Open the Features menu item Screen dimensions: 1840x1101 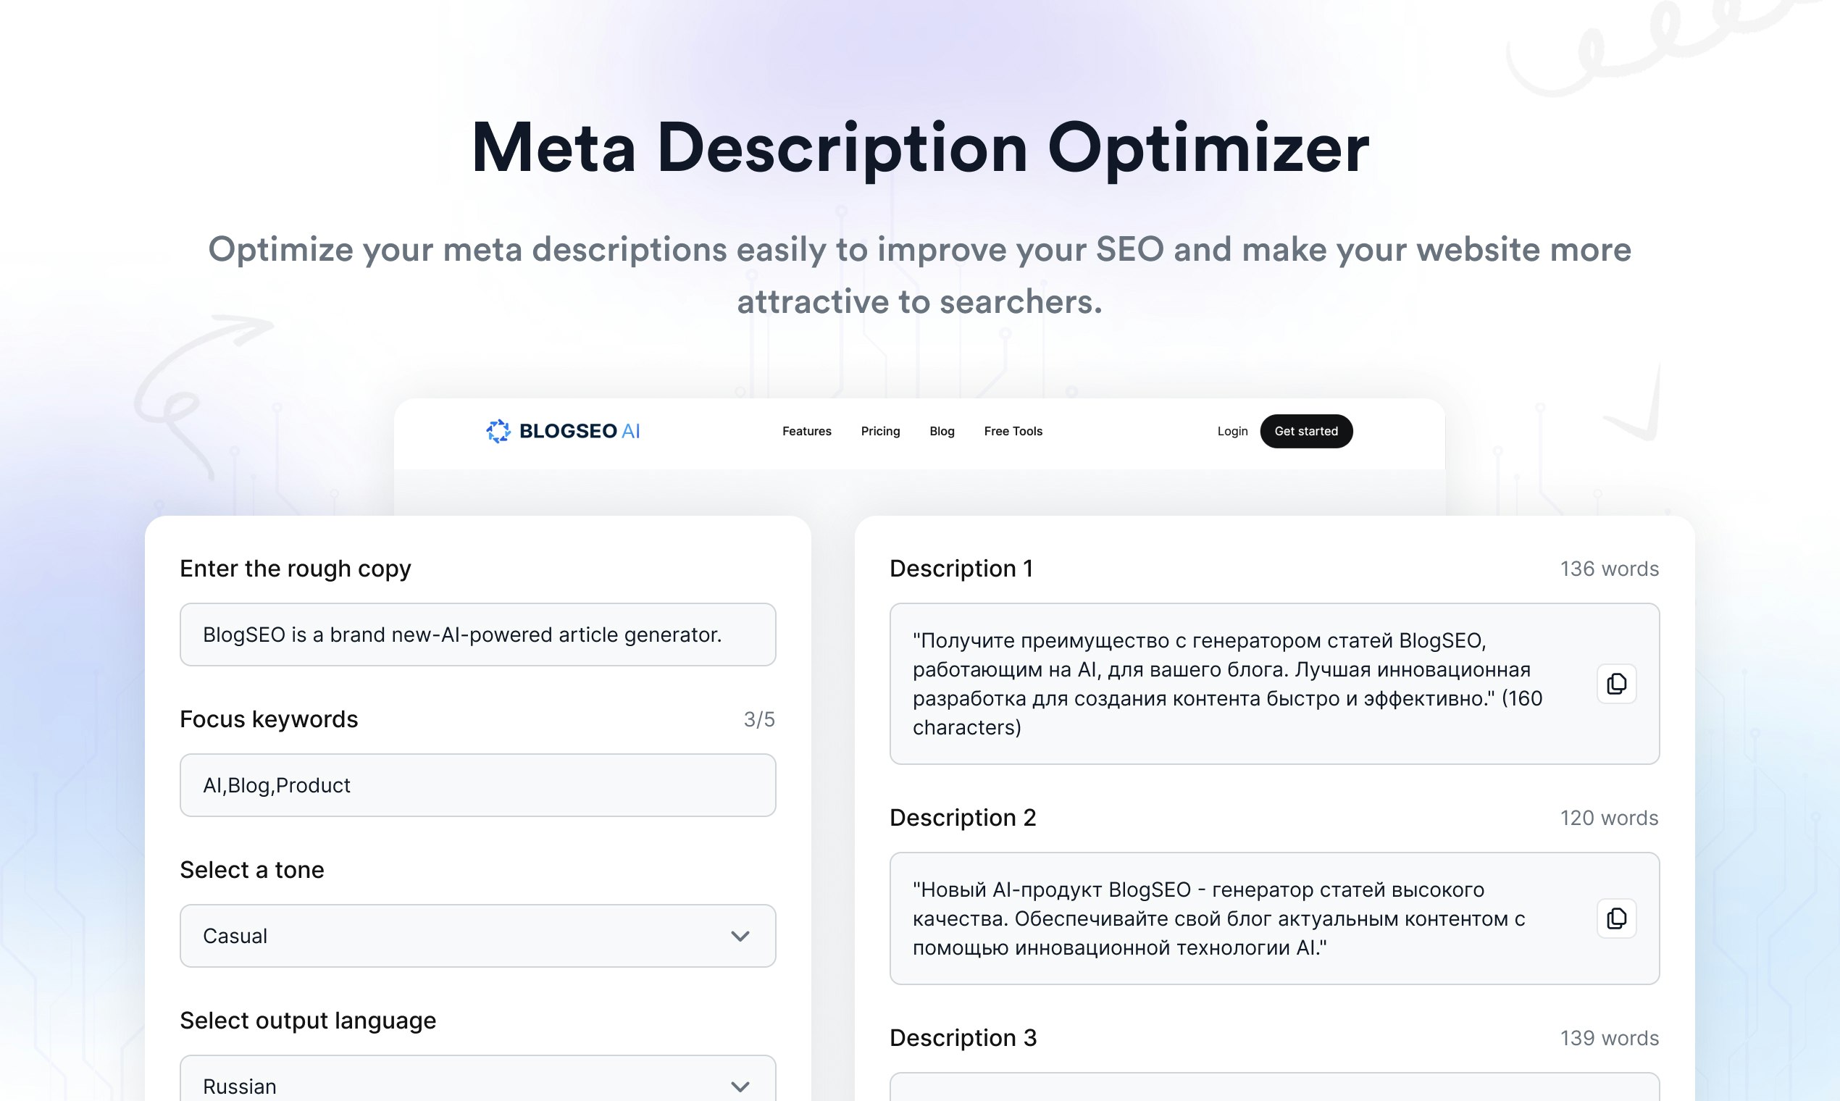[806, 431]
